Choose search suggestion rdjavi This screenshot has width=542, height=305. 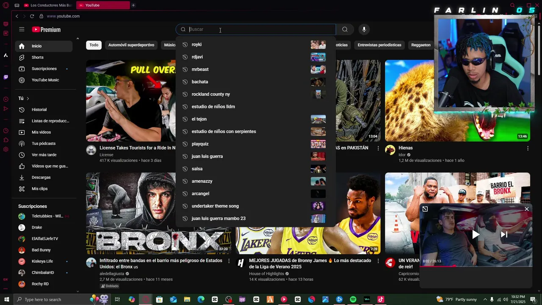pos(255,57)
